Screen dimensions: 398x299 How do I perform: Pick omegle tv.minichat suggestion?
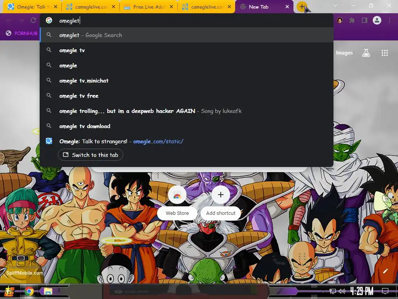(x=187, y=81)
